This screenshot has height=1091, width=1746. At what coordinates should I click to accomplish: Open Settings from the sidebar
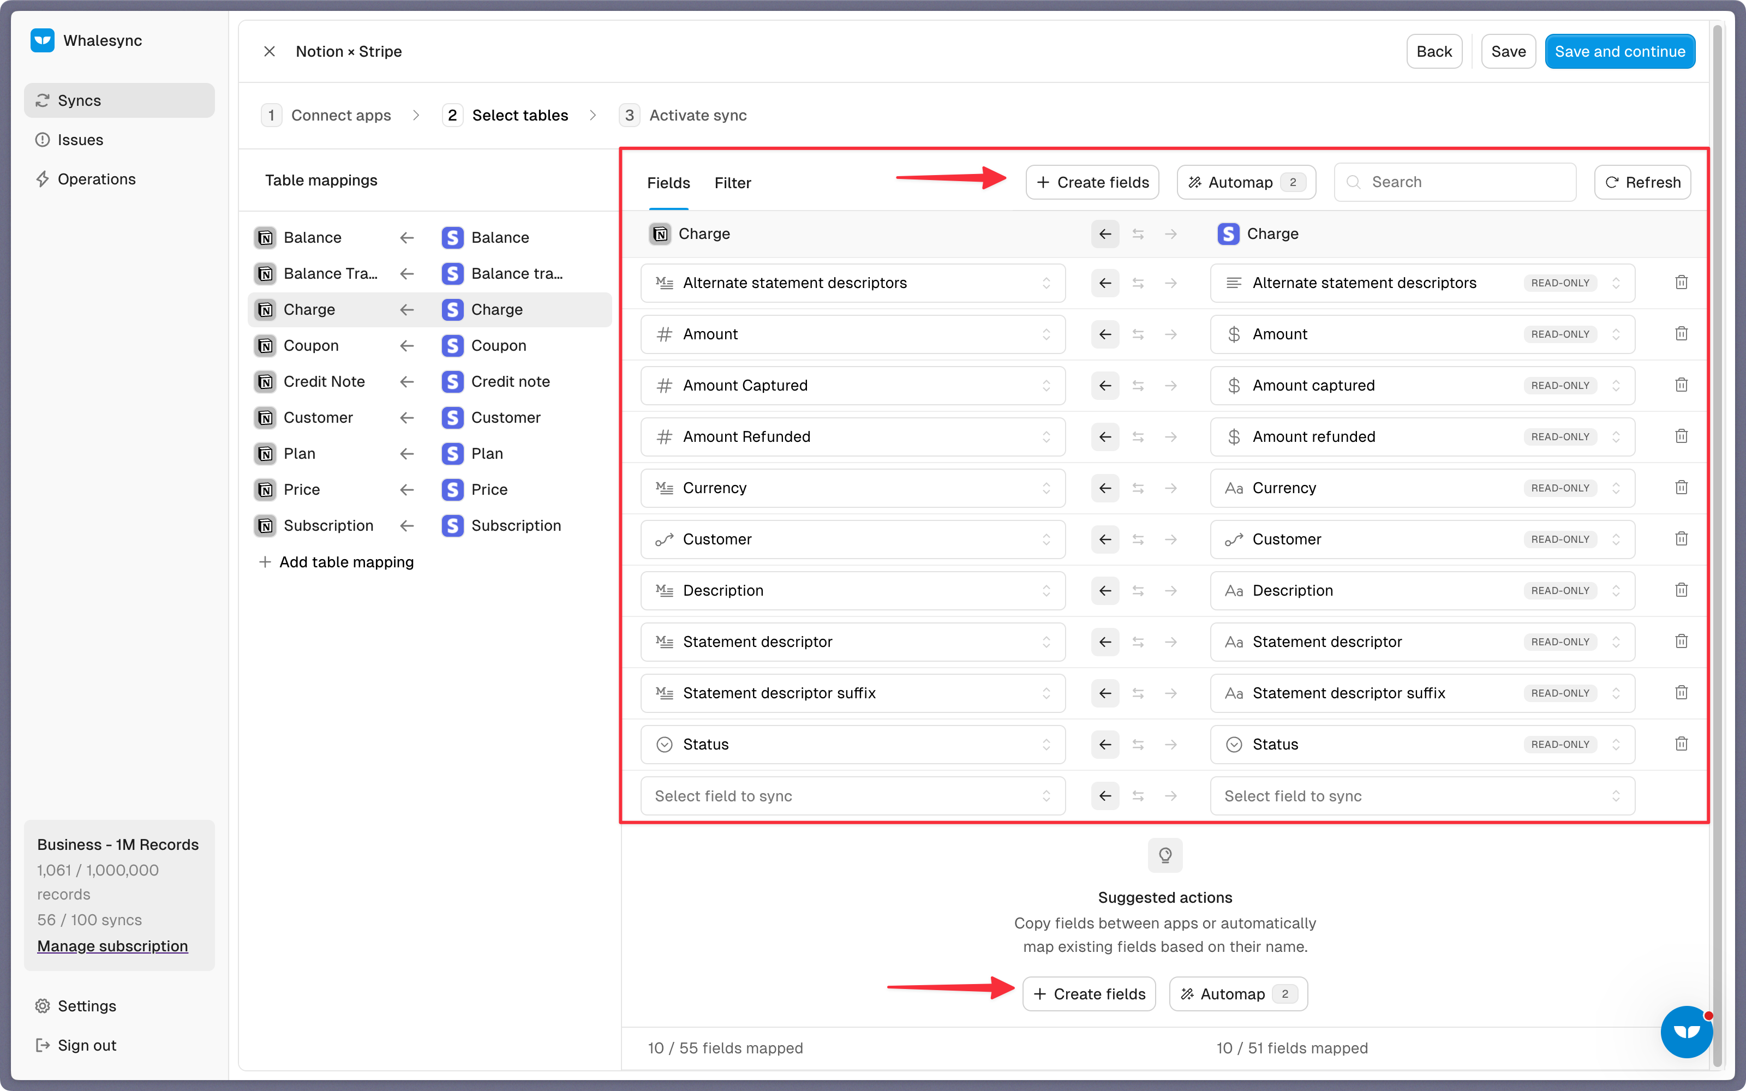[x=119, y=1006]
